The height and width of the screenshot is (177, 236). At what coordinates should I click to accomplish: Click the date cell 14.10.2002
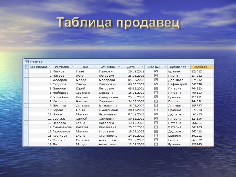[133, 136]
